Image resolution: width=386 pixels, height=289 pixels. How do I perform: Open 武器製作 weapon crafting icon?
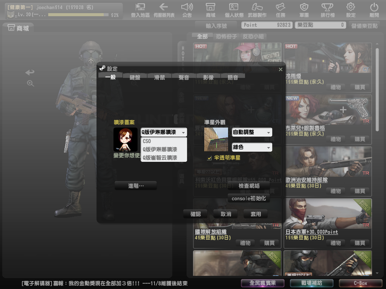point(257,10)
